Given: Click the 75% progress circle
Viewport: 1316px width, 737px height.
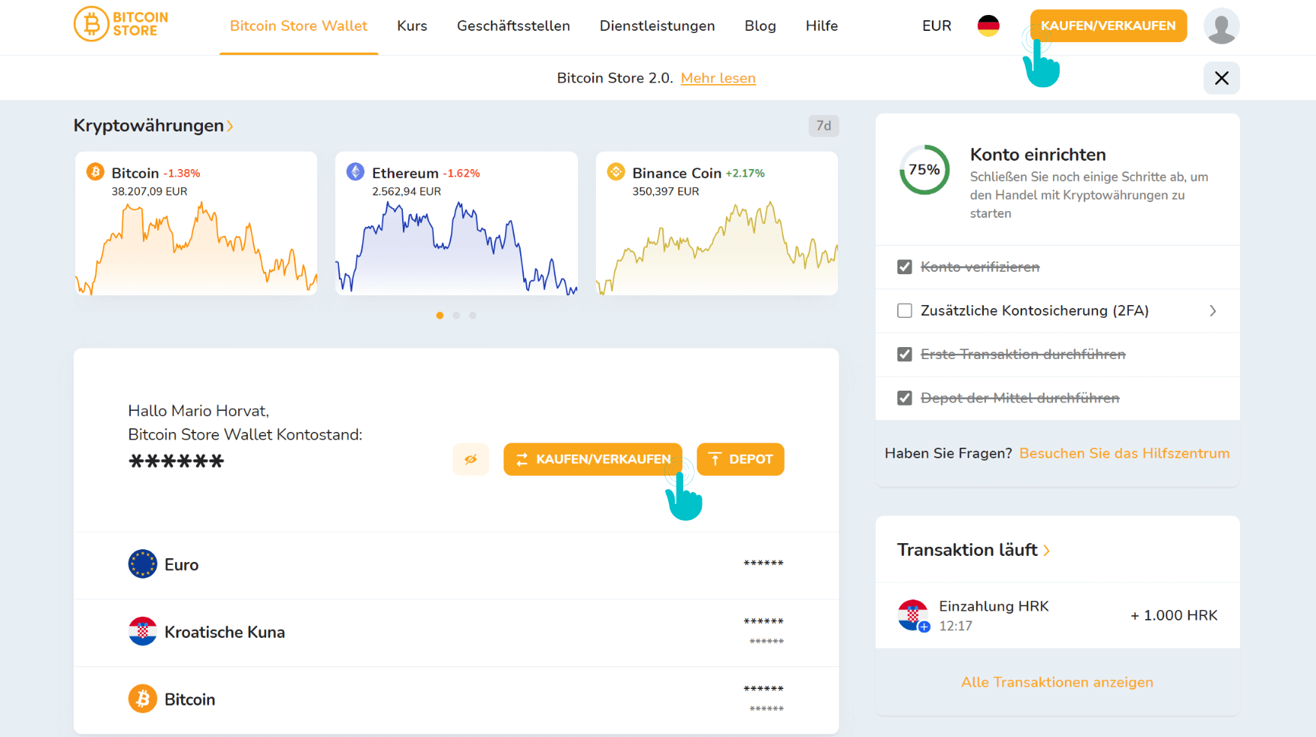Looking at the screenshot, I should click(924, 170).
